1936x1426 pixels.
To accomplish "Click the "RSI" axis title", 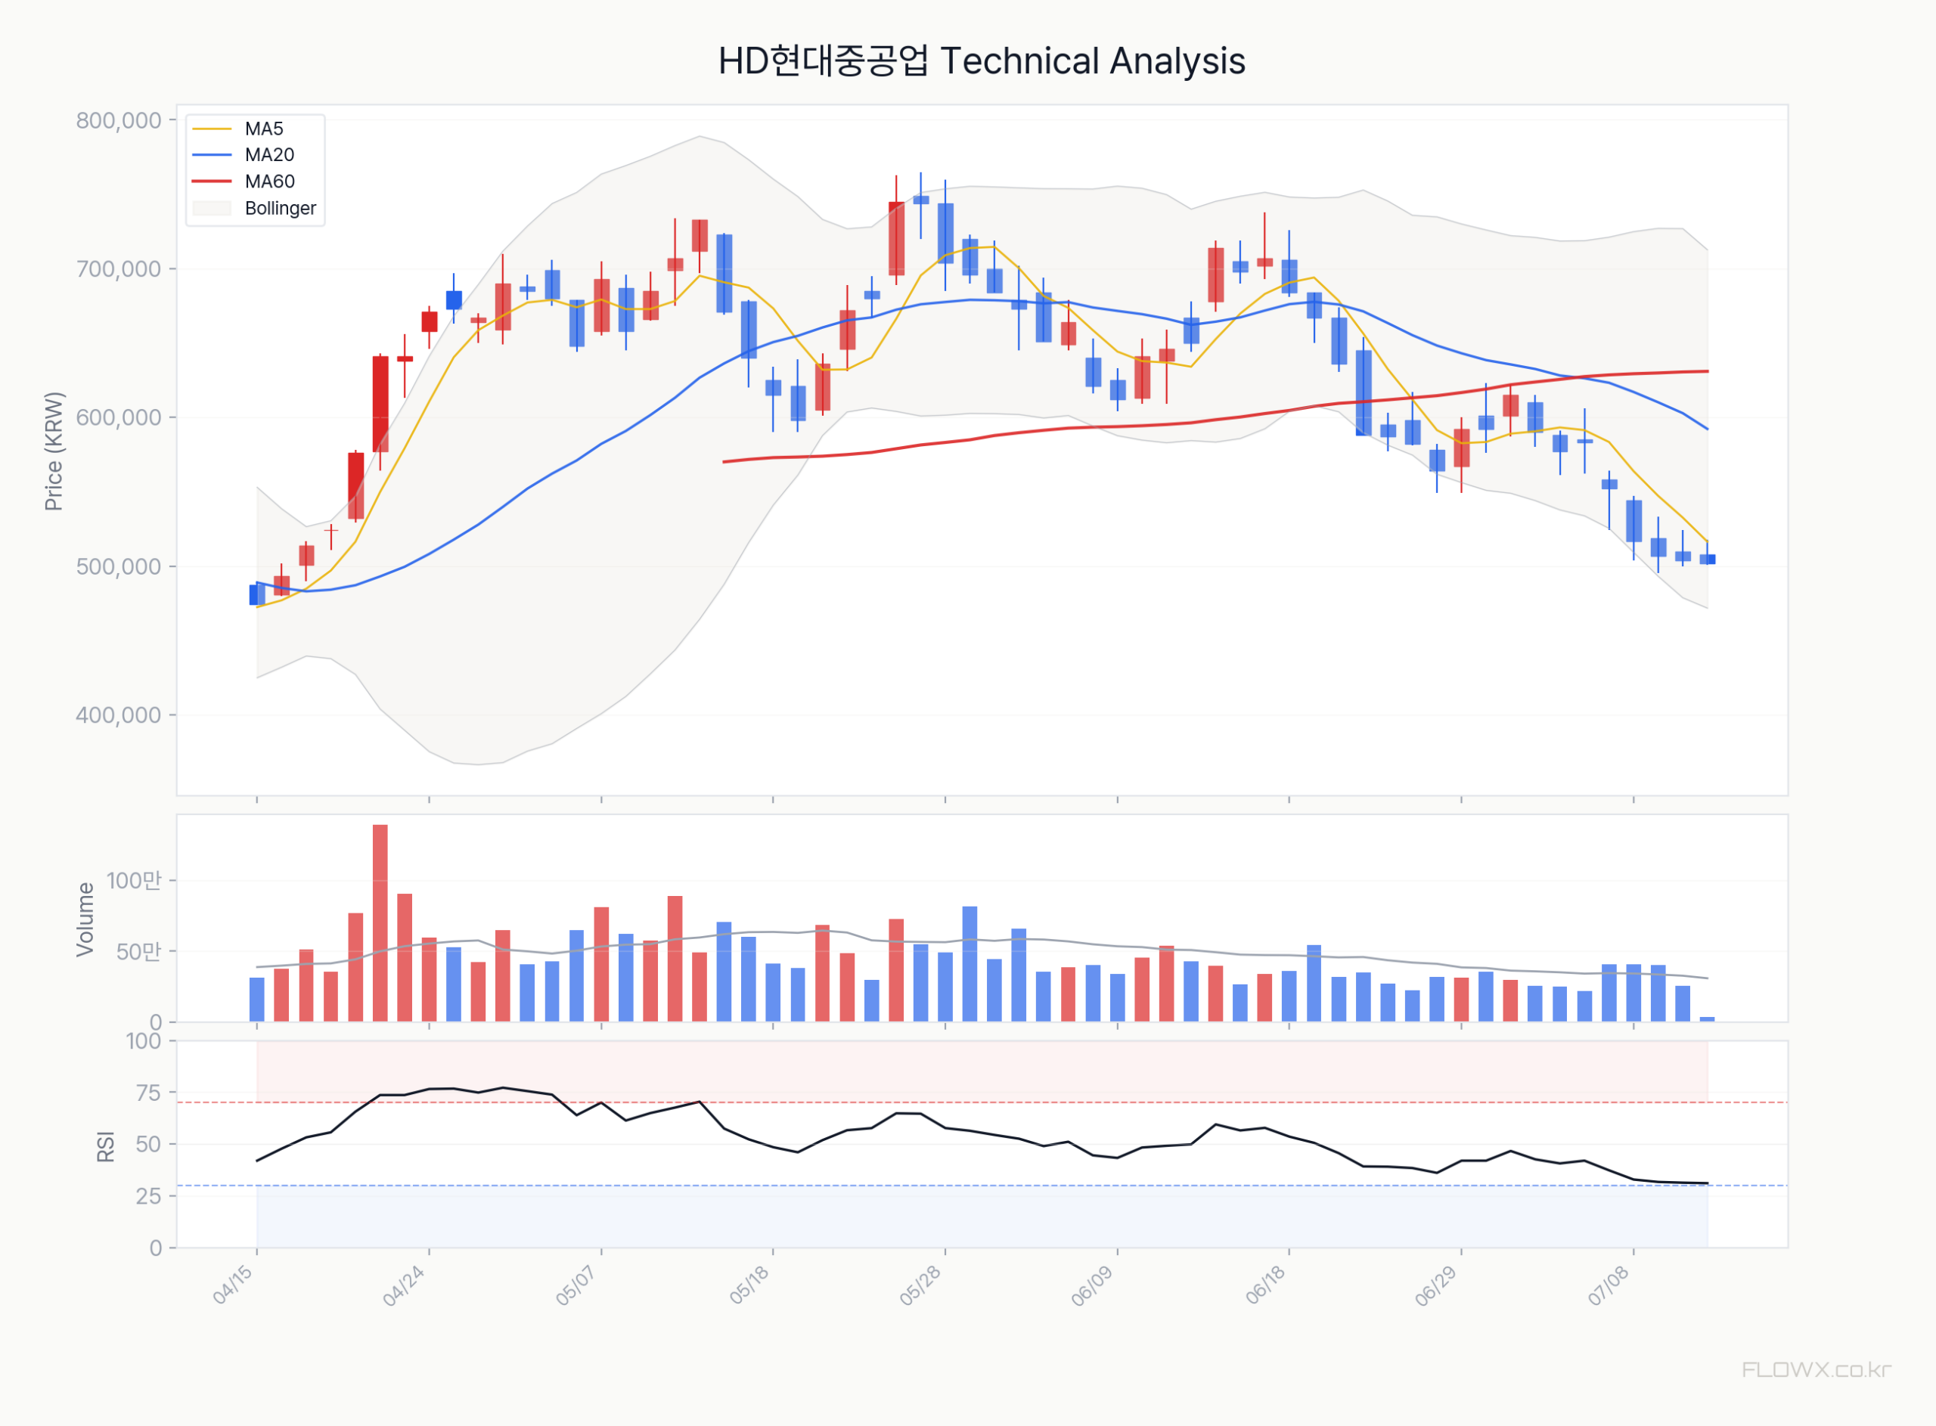I will click(x=105, y=1147).
